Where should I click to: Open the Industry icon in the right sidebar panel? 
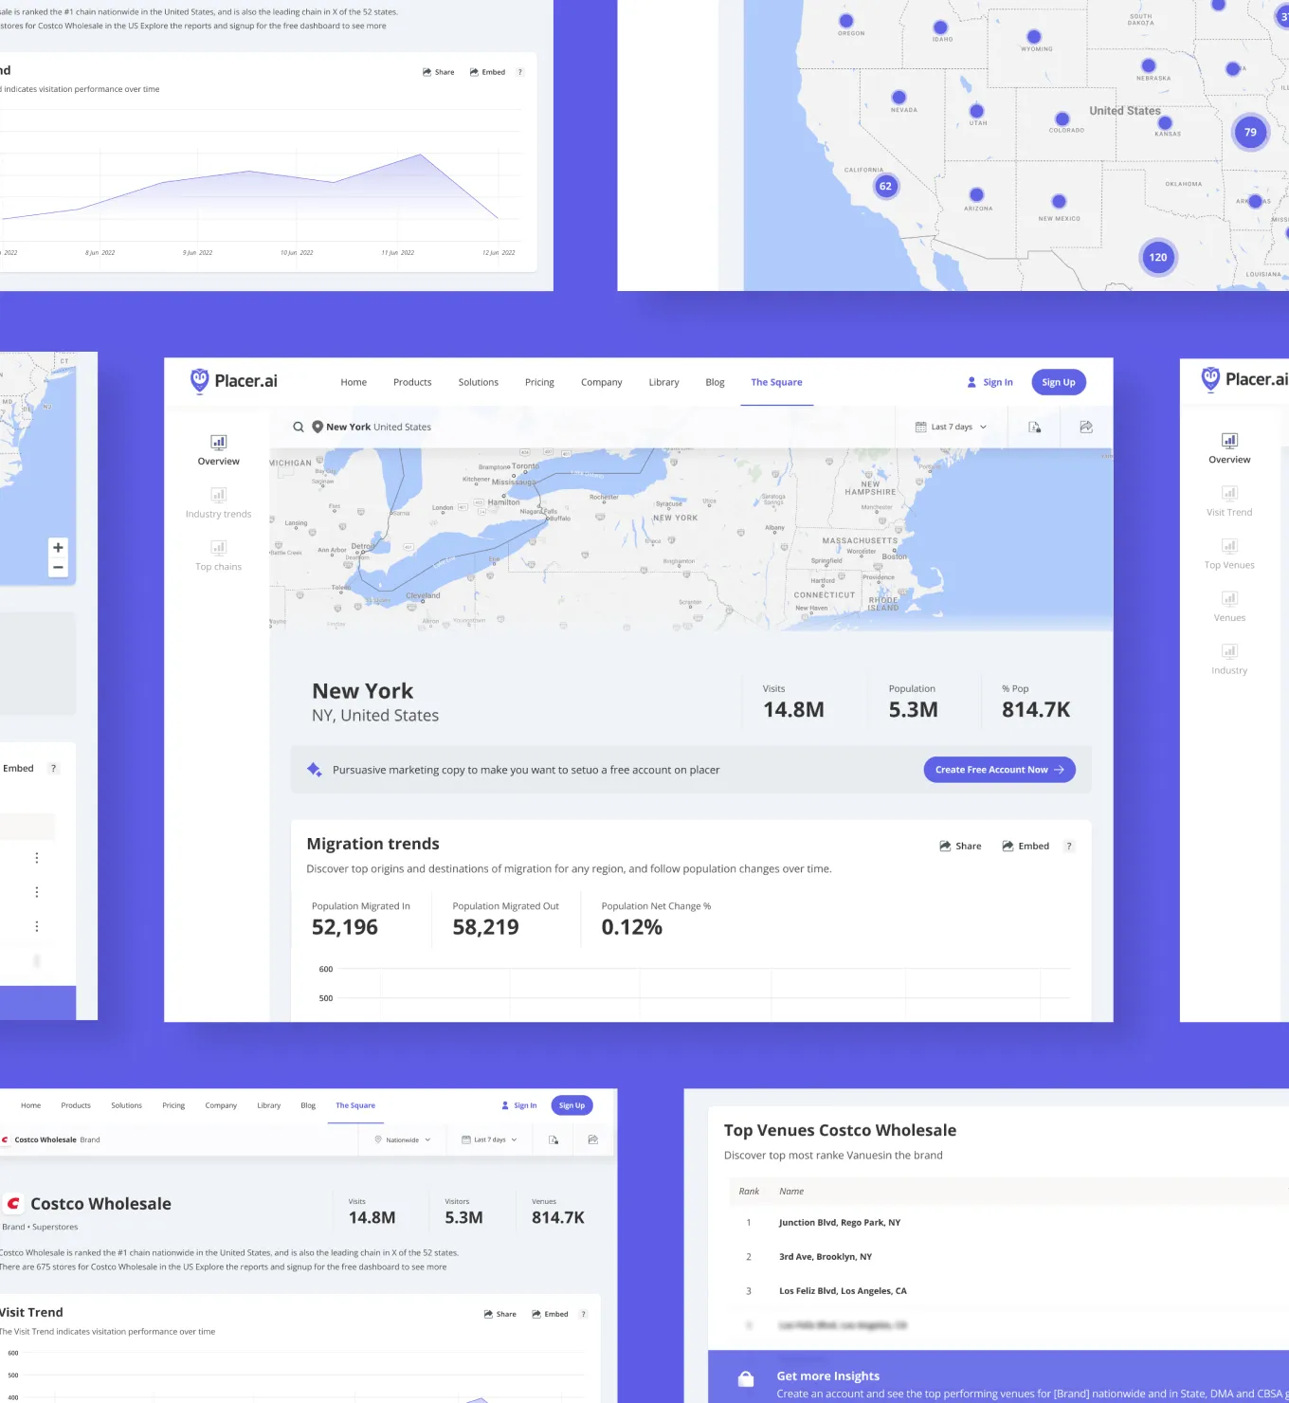click(1229, 651)
